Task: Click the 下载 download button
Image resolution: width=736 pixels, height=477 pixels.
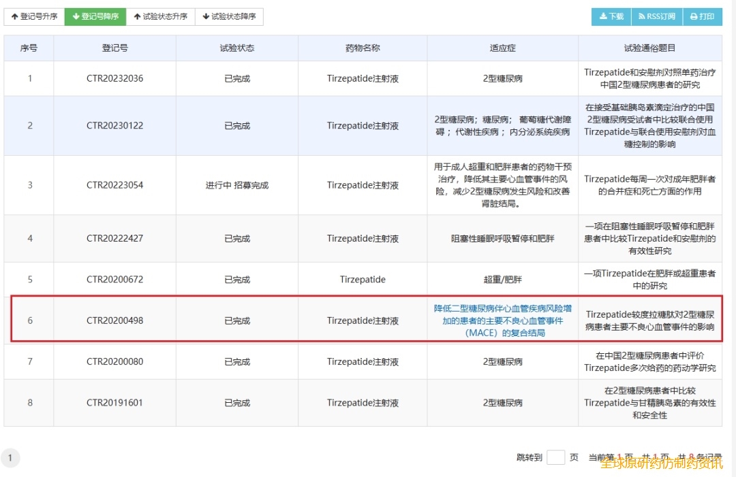Action: click(x=611, y=17)
